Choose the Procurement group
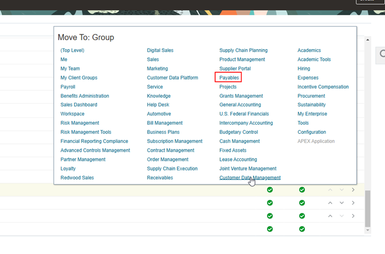This screenshot has width=385, height=254. click(x=311, y=96)
